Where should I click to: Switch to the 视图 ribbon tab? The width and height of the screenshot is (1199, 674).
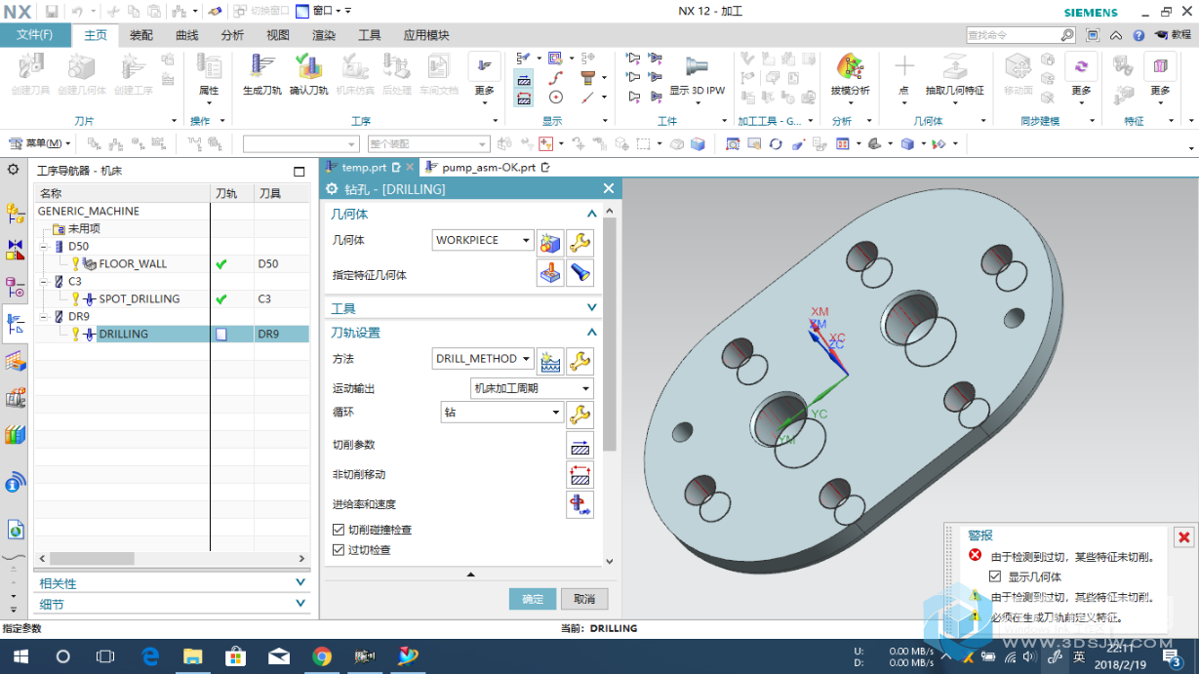(x=278, y=35)
